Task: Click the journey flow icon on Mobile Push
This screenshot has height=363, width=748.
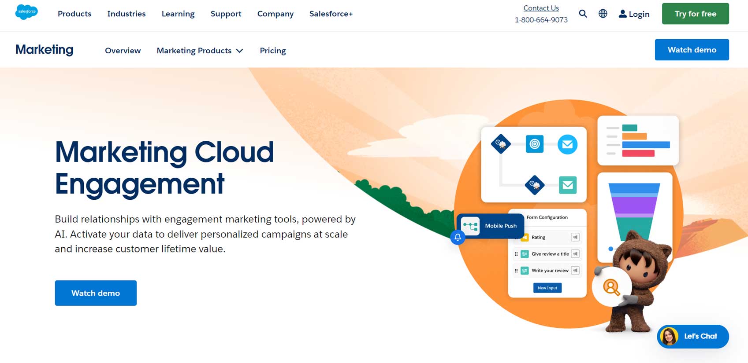Action: pyautogui.click(x=470, y=226)
